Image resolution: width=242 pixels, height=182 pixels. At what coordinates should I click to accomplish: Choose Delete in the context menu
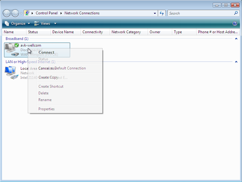65,93
